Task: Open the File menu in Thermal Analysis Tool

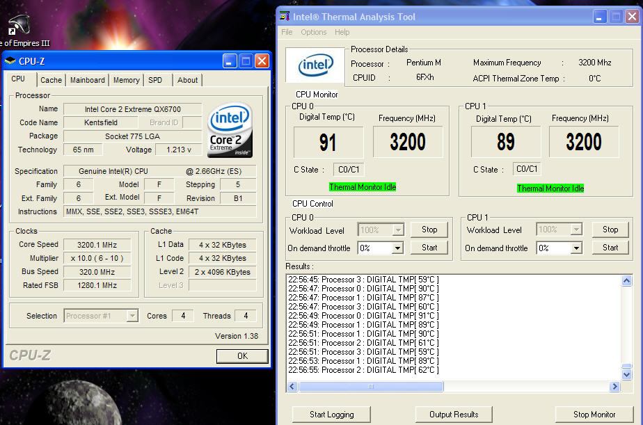Action: [x=287, y=32]
